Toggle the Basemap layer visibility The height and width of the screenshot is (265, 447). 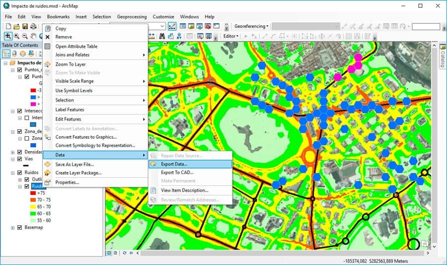20,227
